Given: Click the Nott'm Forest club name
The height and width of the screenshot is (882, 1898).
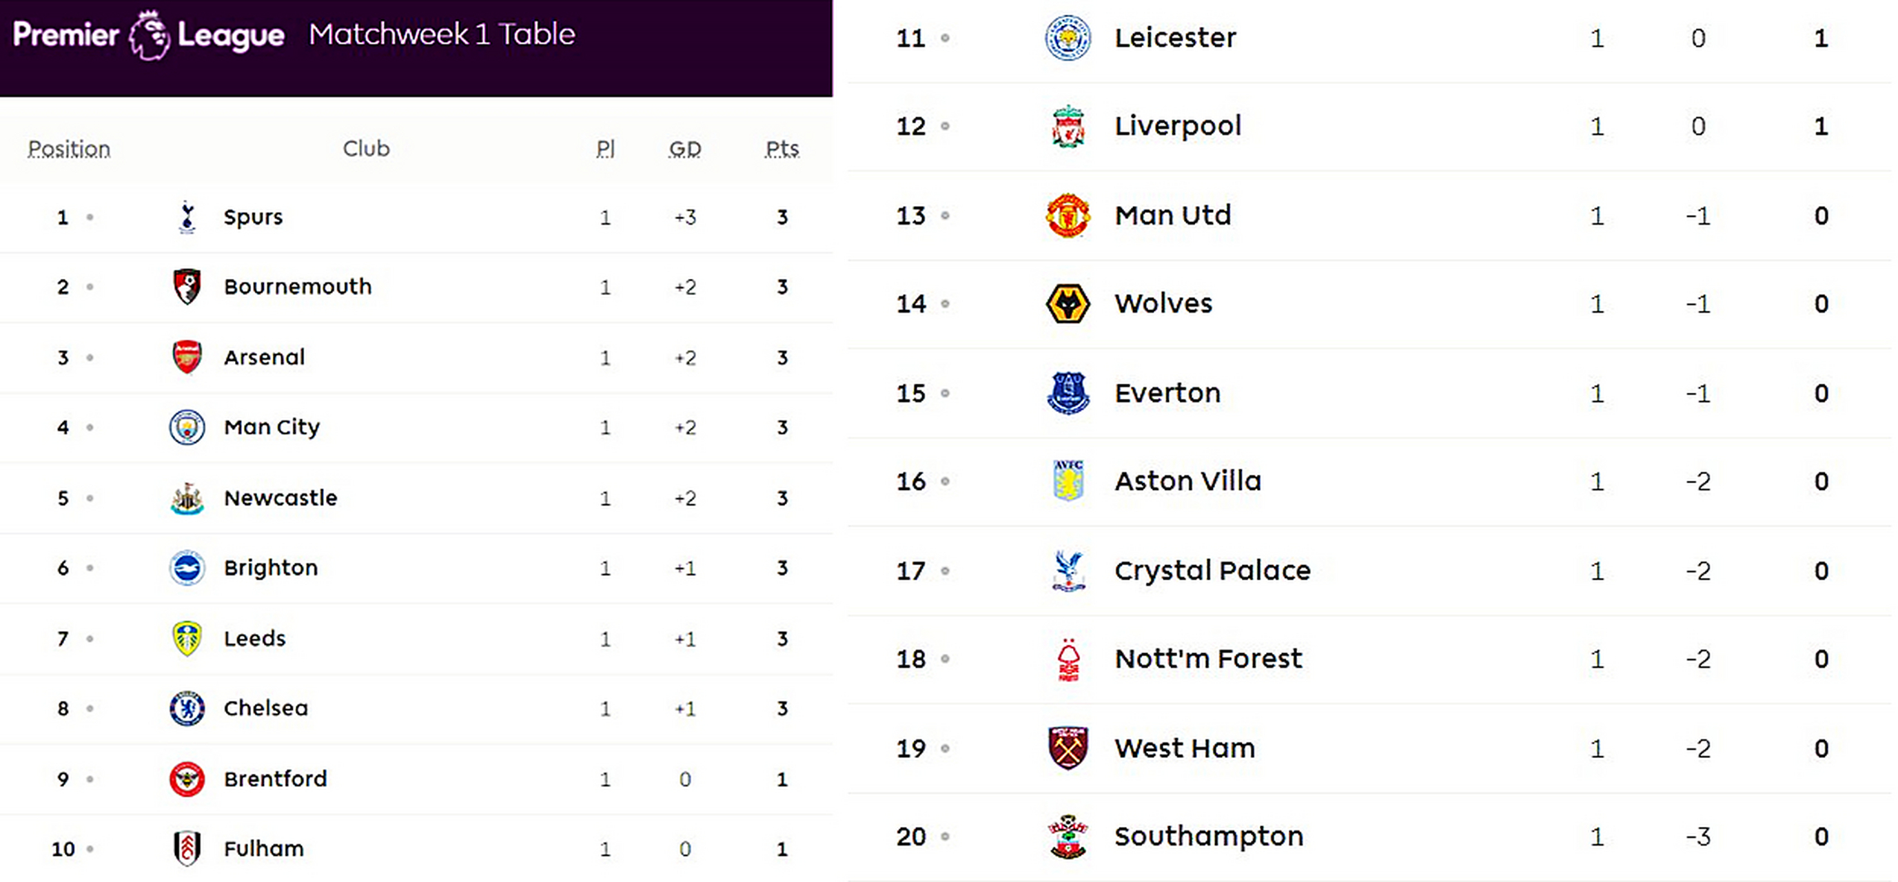Looking at the screenshot, I should point(1207,659).
